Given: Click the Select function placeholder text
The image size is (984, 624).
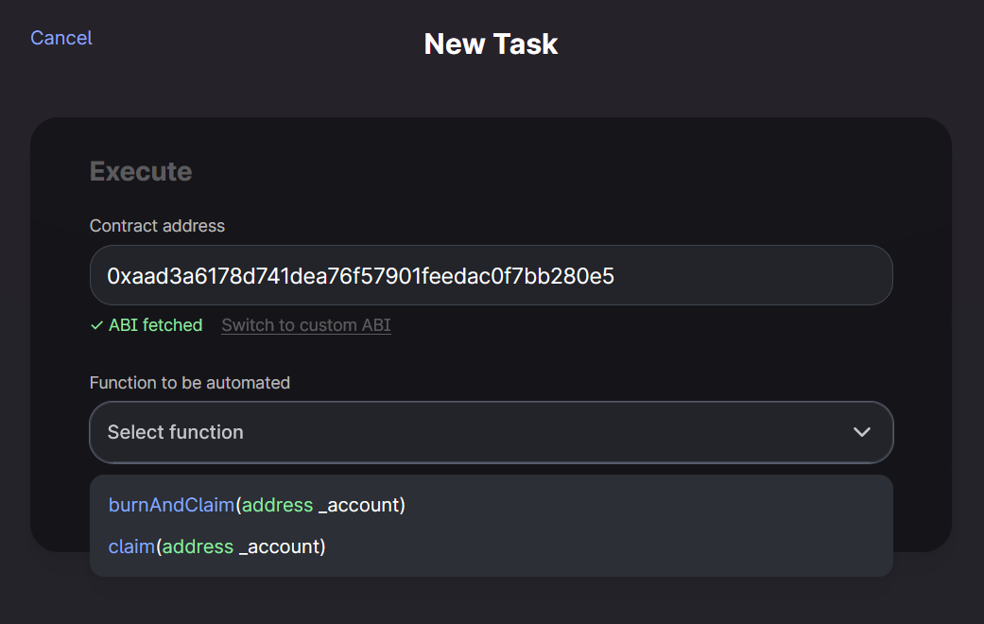Looking at the screenshot, I should 176,432.
